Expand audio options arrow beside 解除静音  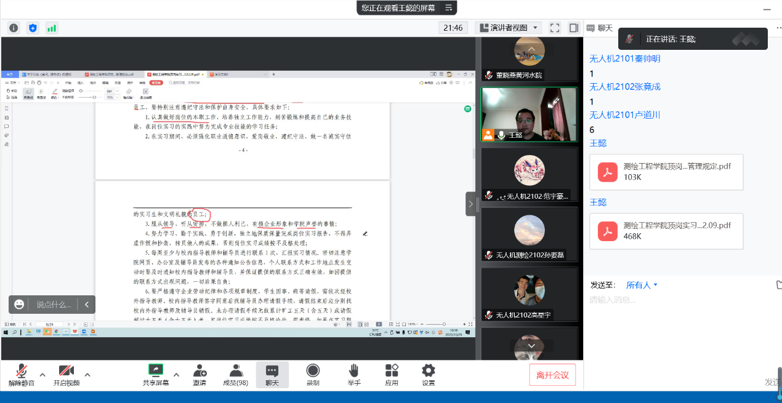(x=42, y=375)
